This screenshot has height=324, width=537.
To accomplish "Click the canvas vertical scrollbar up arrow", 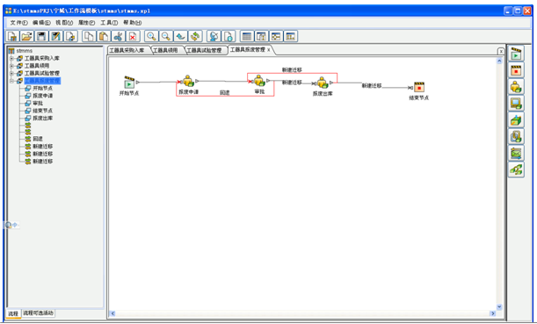I will tap(499, 61).
